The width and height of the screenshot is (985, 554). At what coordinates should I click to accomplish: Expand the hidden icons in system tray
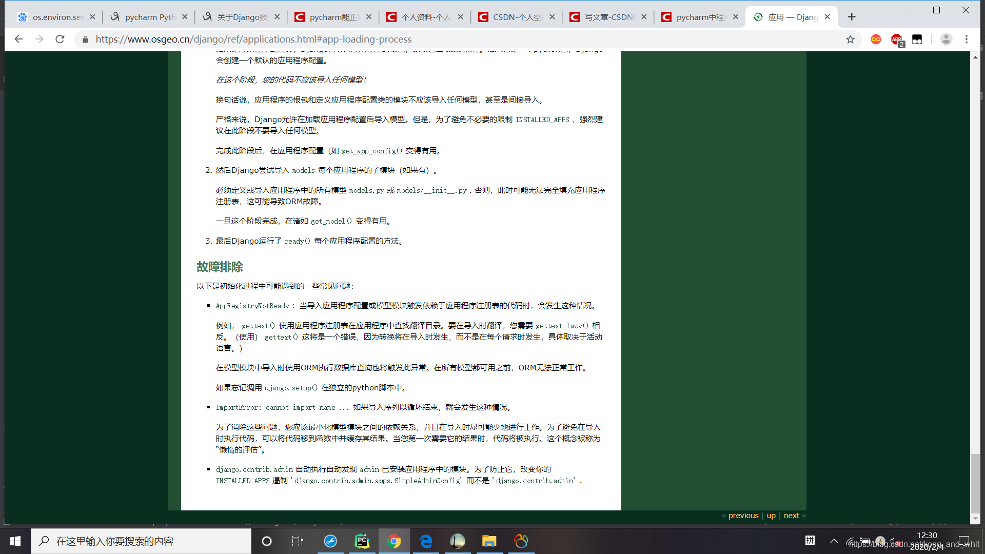(834, 541)
